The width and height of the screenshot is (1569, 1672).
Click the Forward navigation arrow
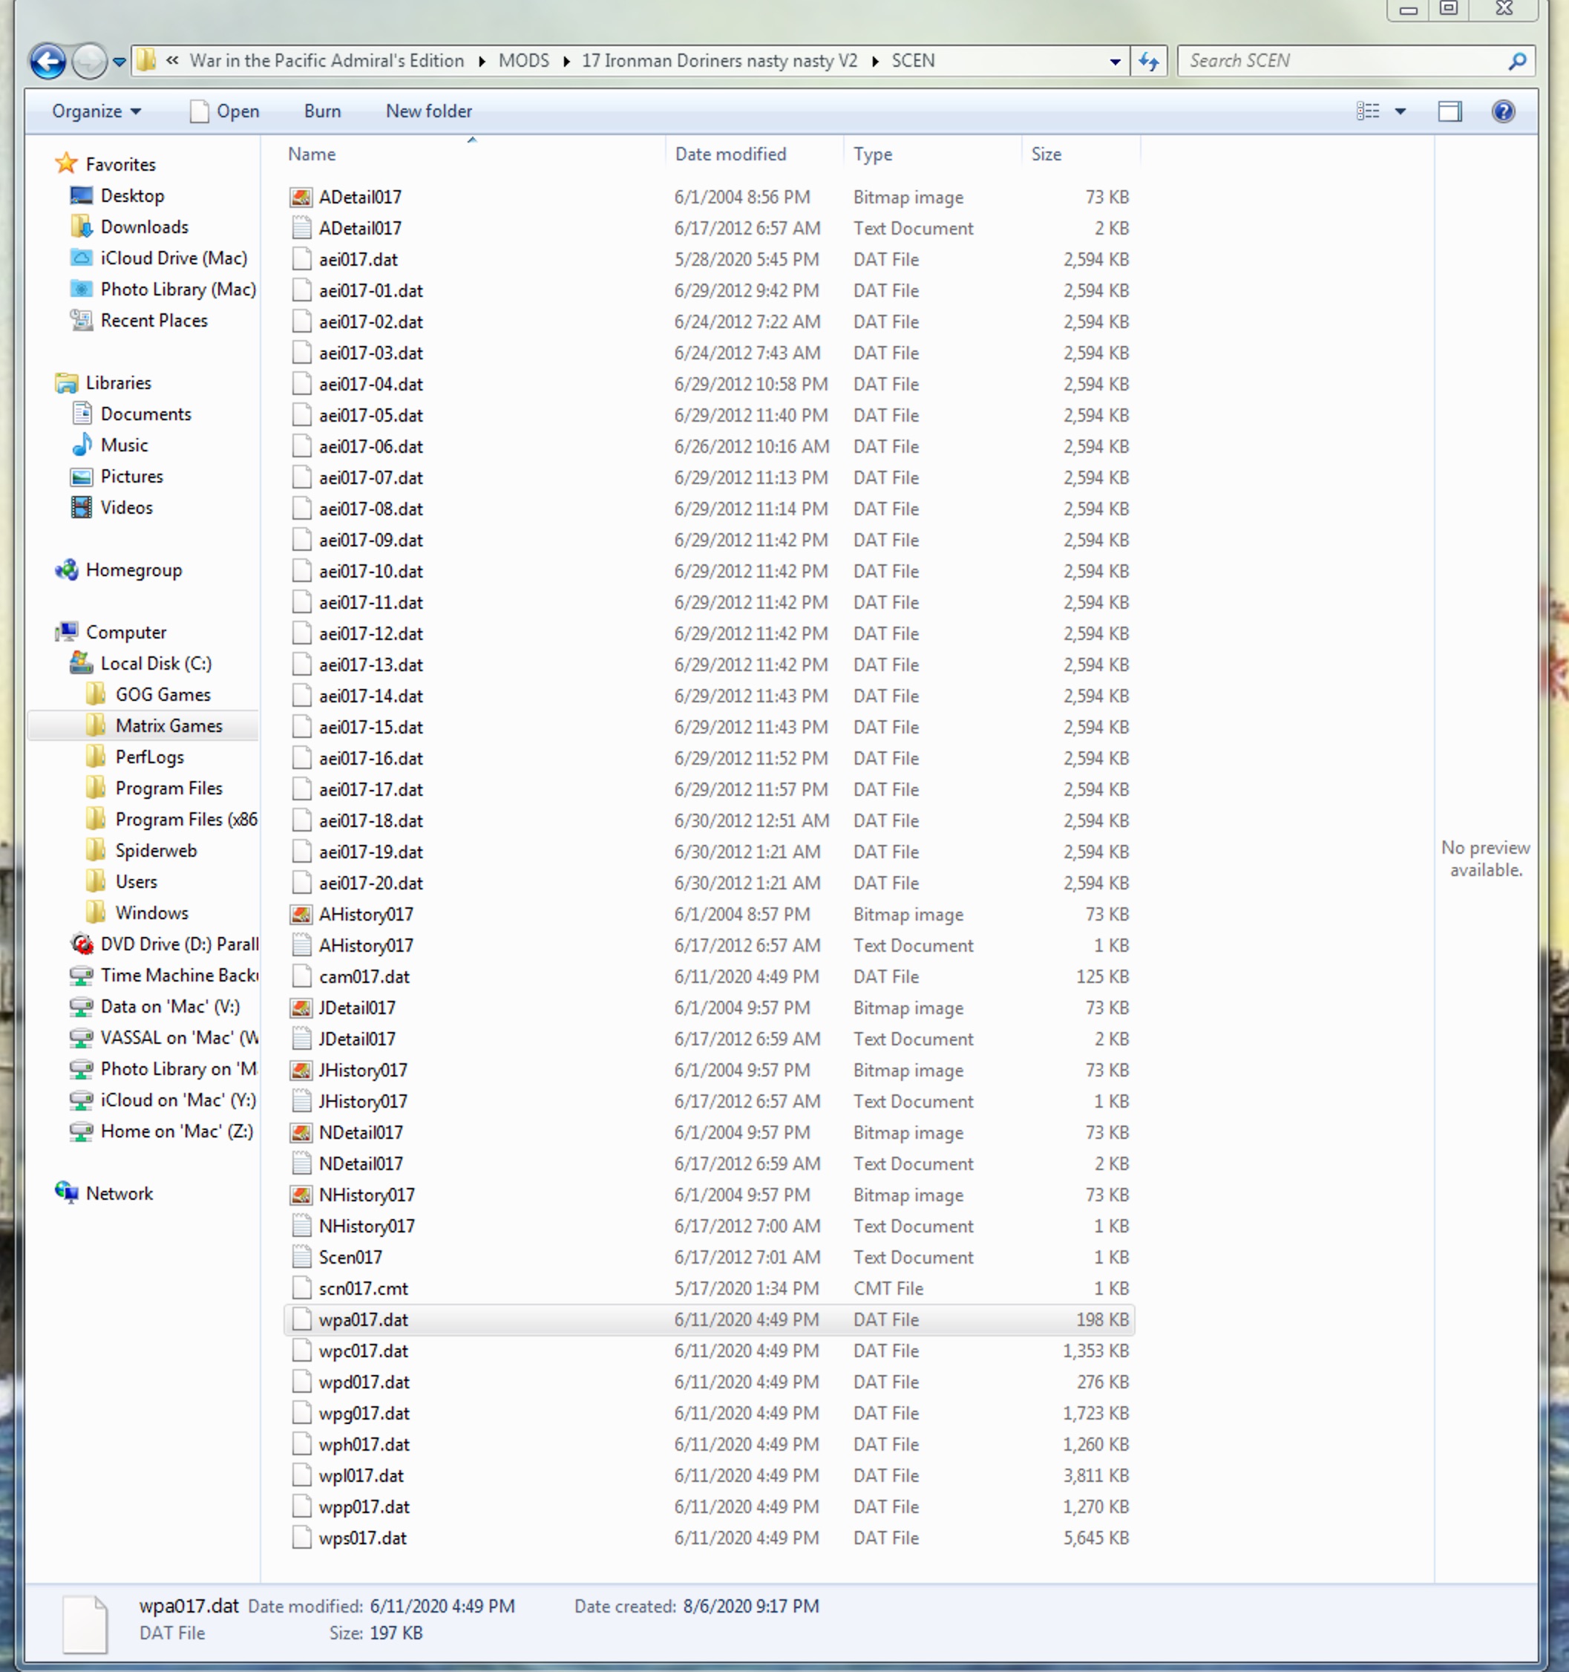click(89, 62)
